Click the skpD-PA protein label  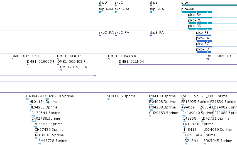pyautogui.click(x=106, y=33)
